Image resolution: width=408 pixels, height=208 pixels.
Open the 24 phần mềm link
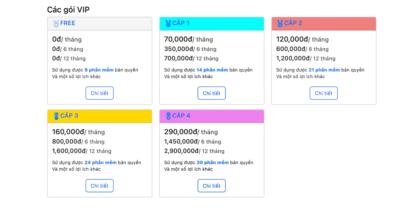click(100, 162)
